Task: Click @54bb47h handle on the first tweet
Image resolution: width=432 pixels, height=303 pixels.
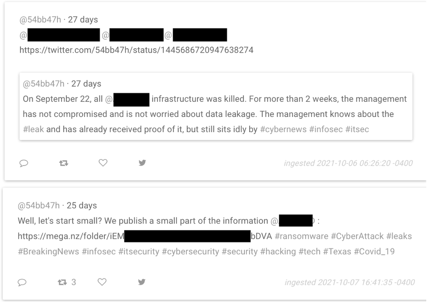Action: tap(40, 19)
